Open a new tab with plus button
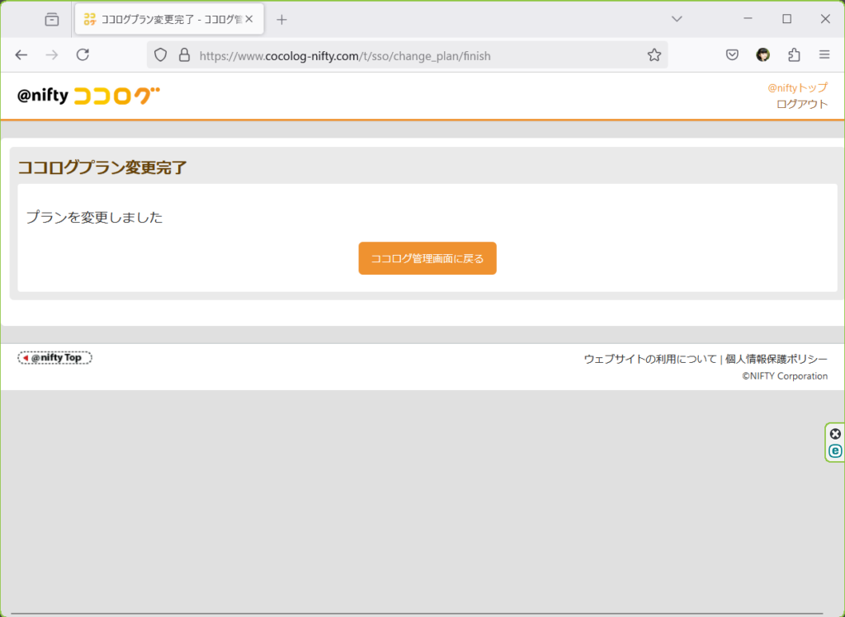 coord(281,20)
